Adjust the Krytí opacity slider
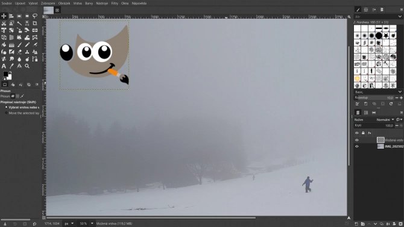The width and height of the screenshot is (404, 227). (x=374, y=126)
